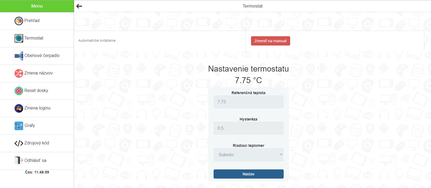Focus the Referenčná teplota input field
The height and width of the screenshot is (188, 431).
[x=248, y=102]
